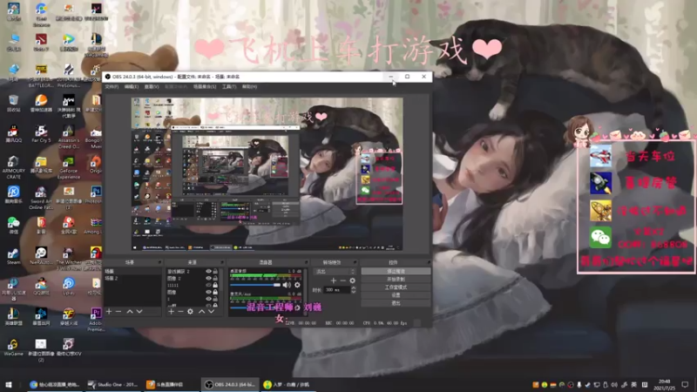The height and width of the screenshot is (392, 697).
Task: Open transition properties with the gear icon
Action: pyautogui.click(x=352, y=280)
